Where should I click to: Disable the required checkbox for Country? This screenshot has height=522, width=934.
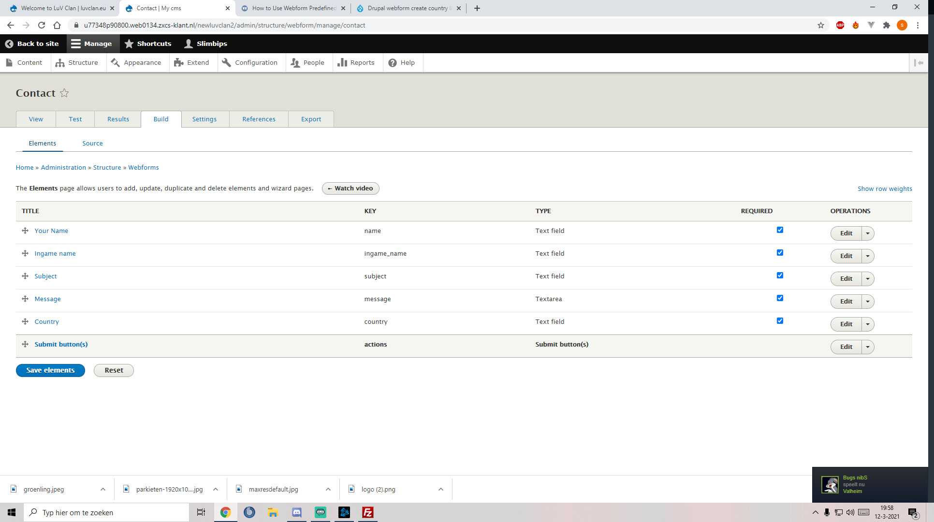tap(780, 321)
